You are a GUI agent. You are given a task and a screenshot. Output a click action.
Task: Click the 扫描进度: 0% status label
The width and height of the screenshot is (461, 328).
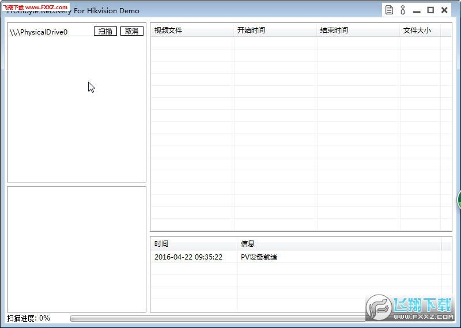coord(28,318)
